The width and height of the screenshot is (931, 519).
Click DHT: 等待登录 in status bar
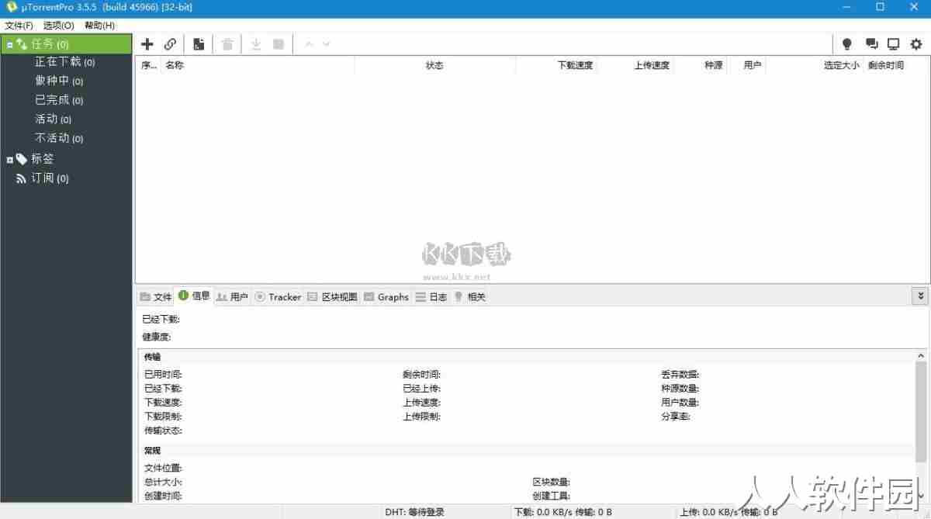coord(414,512)
